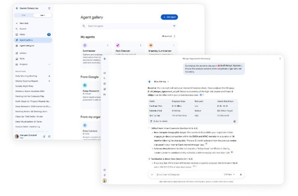Click the fifth icon in chat window rail
Viewport: 298px width, 196px height.
pos(104,94)
